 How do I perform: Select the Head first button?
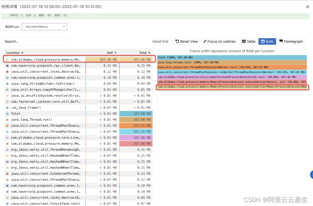coord(162,41)
